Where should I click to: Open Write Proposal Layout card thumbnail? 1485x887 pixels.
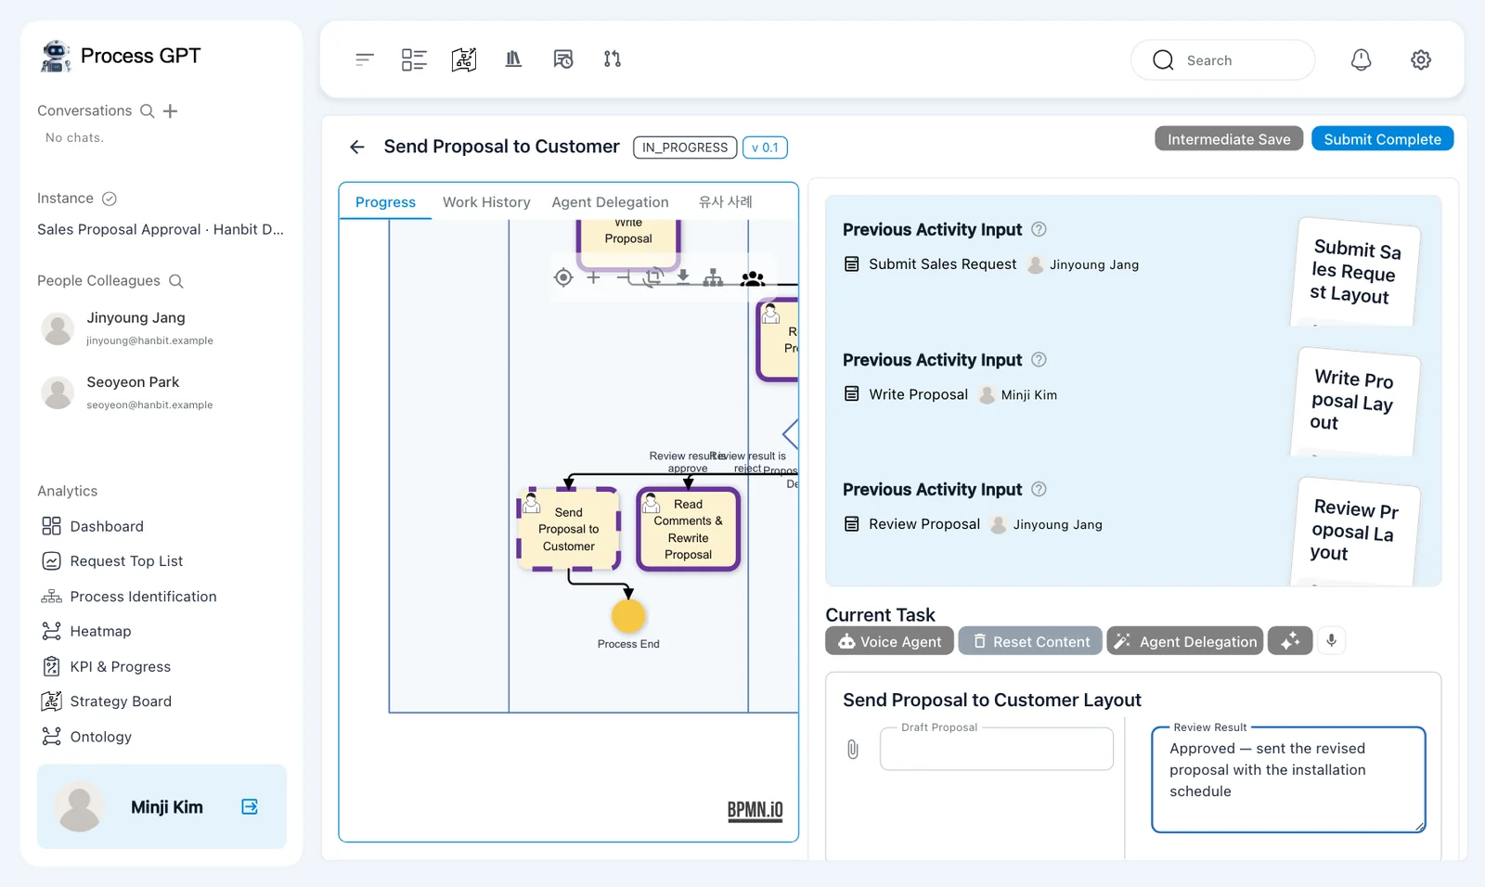click(1354, 401)
